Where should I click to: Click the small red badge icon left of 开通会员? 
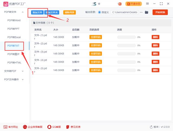pos(120,4)
